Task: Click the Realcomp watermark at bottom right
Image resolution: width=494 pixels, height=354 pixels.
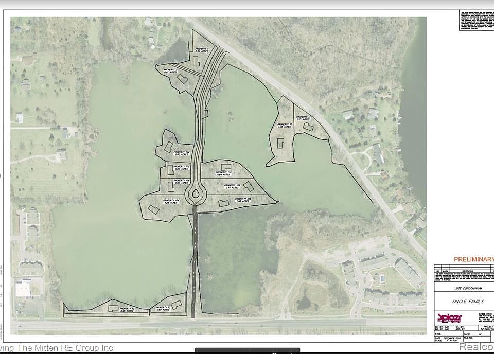Action: [476, 347]
